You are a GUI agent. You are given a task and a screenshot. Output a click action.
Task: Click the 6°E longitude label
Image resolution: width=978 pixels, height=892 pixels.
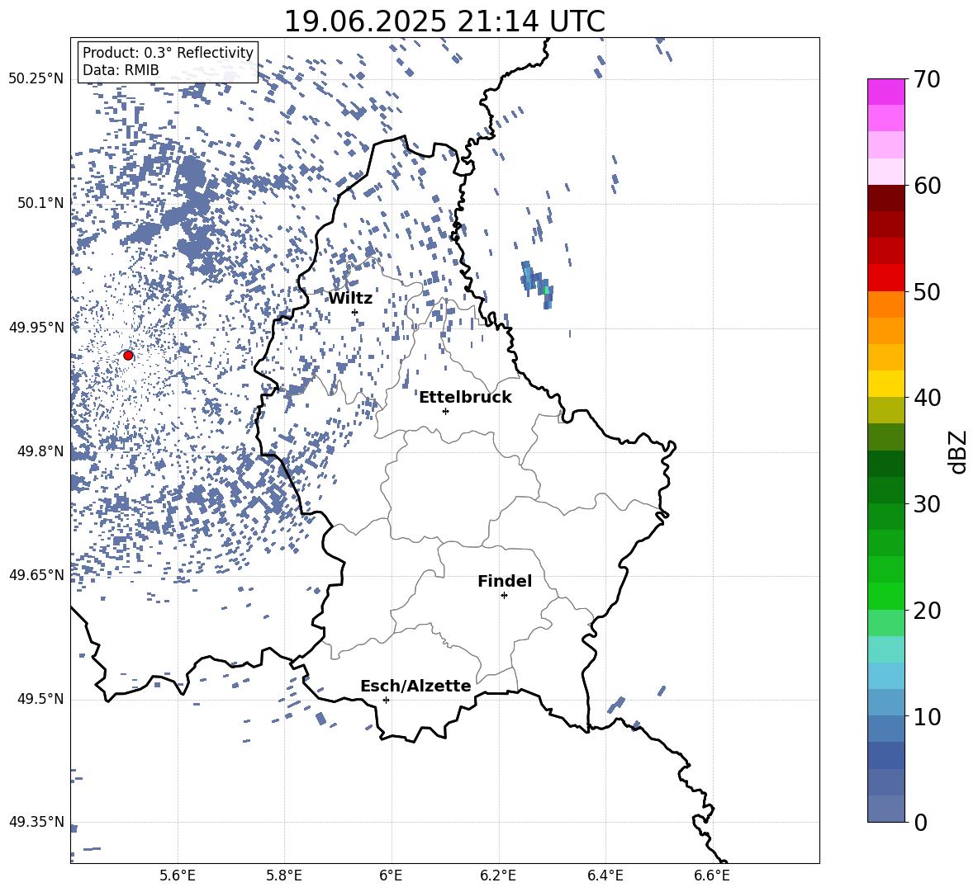pyautogui.click(x=391, y=875)
